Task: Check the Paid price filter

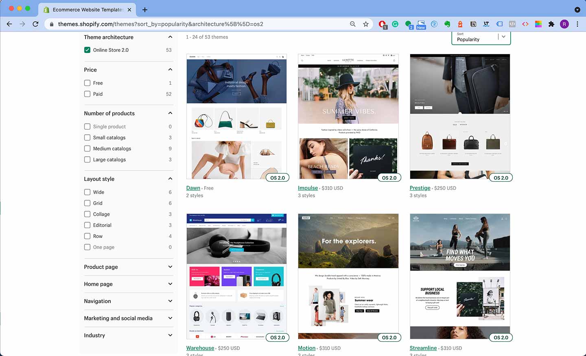Action: pyautogui.click(x=87, y=94)
